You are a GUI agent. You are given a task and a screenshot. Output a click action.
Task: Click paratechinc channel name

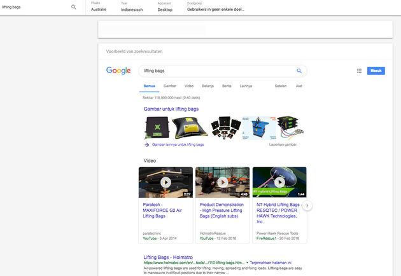tap(152, 233)
